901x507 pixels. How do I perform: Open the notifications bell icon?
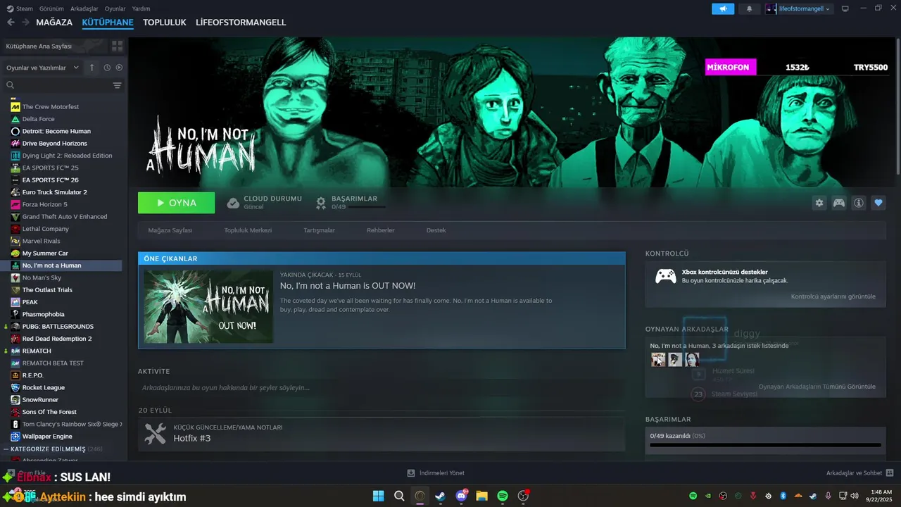pos(749,8)
